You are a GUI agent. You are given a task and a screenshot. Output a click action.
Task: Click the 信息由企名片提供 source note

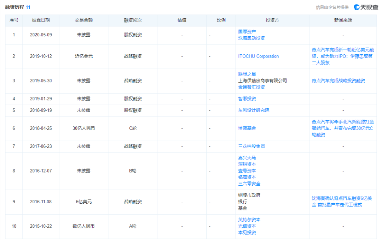pyautogui.click(x=332, y=7)
